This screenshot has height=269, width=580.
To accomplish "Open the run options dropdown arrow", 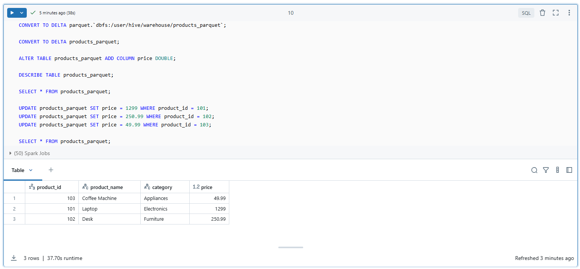I will (21, 12).
